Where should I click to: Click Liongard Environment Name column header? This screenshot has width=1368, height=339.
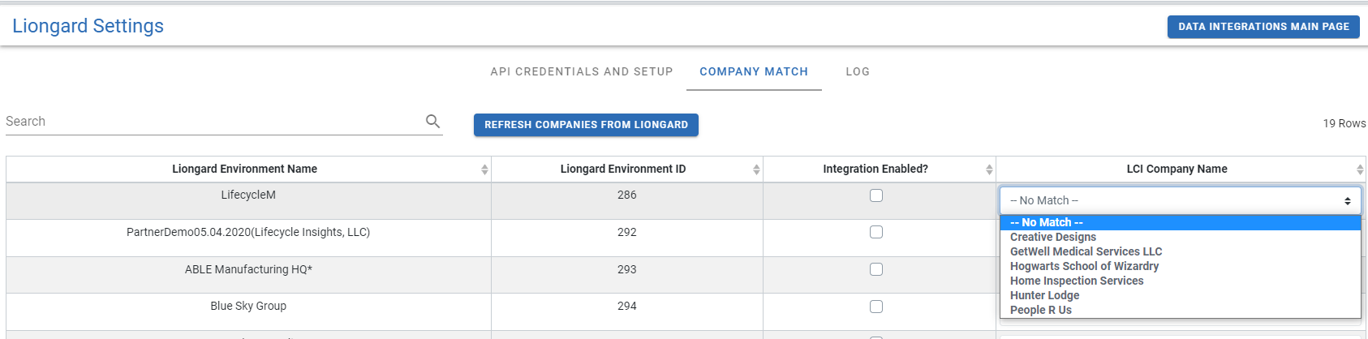[x=248, y=169]
